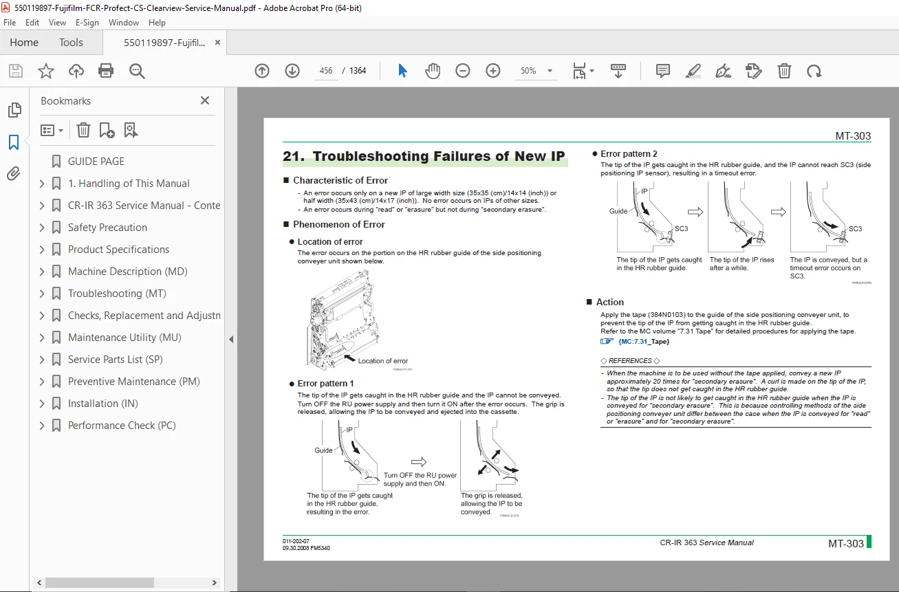Toggle the Bookmarks panel icon
Screen dimensions: 899x592
click(x=14, y=142)
